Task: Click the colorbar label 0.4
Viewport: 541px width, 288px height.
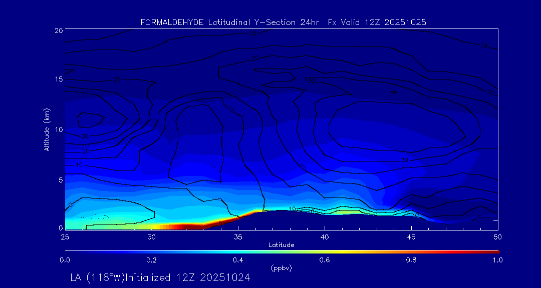Action: [x=238, y=260]
